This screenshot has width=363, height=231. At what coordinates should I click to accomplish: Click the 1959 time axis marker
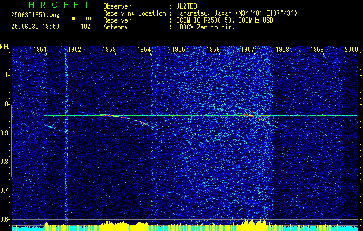[317, 49]
